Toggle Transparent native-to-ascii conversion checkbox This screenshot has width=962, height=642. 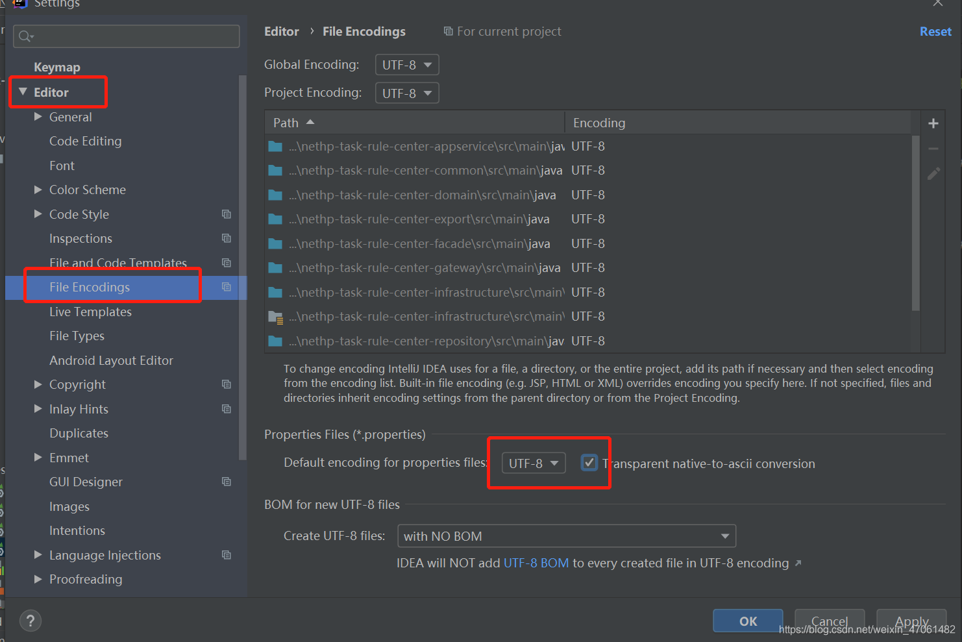[589, 463]
